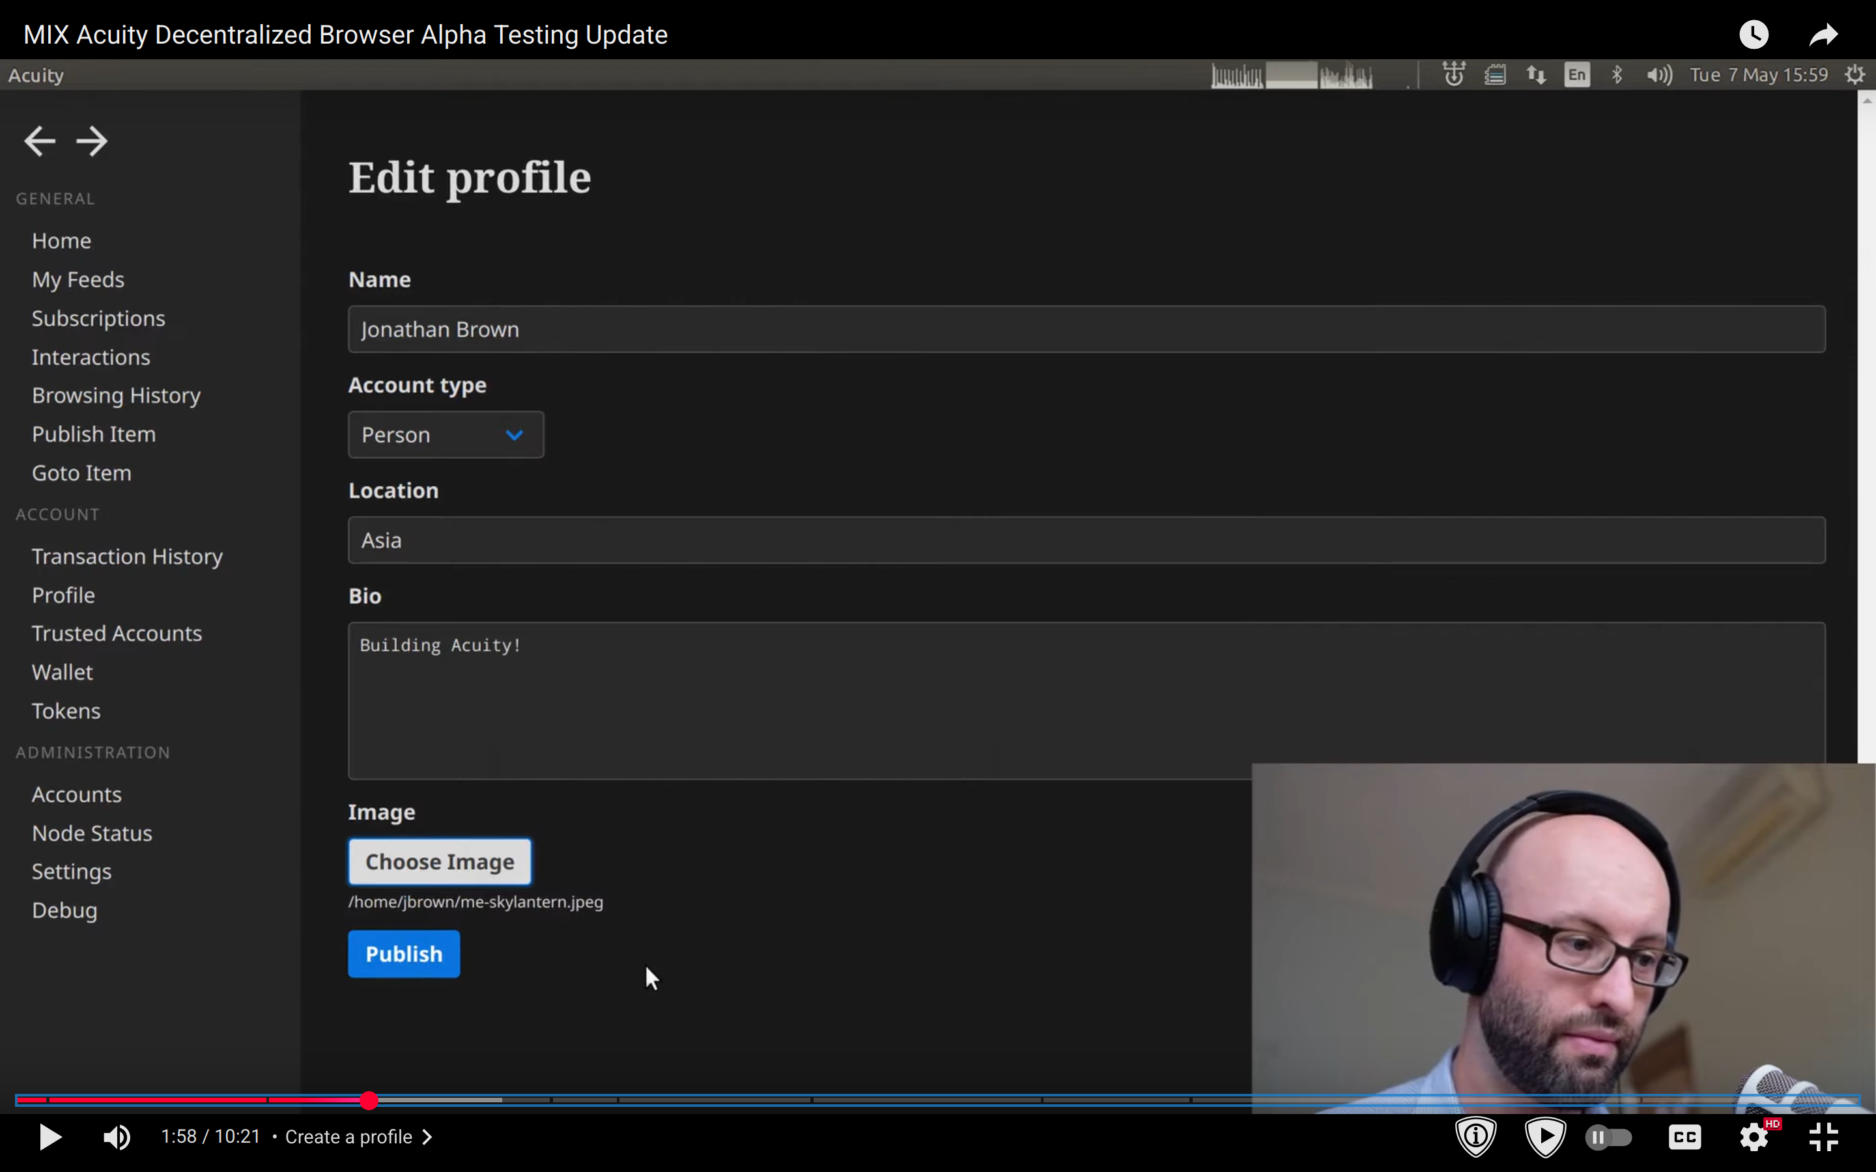Viewport: 1876px width, 1172px height.
Task: Open Publish Item in sidebar
Action: coord(94,434)
